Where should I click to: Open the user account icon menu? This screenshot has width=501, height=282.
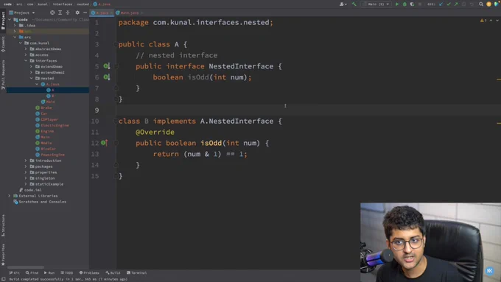[x=343, y=4]
